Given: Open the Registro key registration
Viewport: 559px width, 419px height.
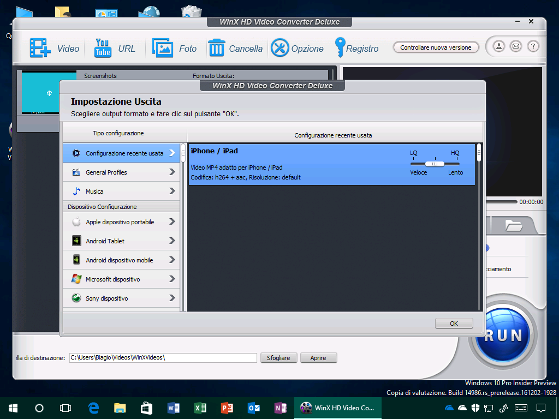Looking at the screenshot, I should tap(356, 48).
